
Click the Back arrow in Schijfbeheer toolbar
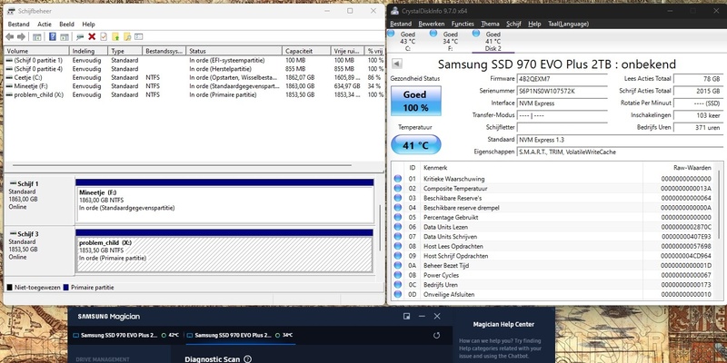click(x=10, y=37)
